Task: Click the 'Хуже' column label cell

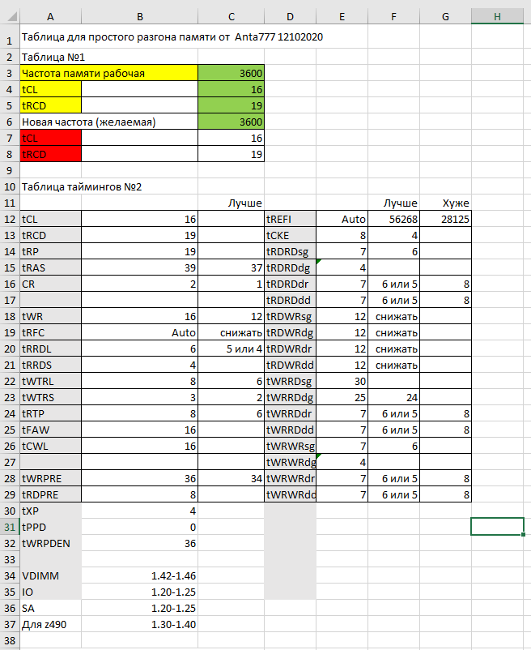Action: coord(445,203)
